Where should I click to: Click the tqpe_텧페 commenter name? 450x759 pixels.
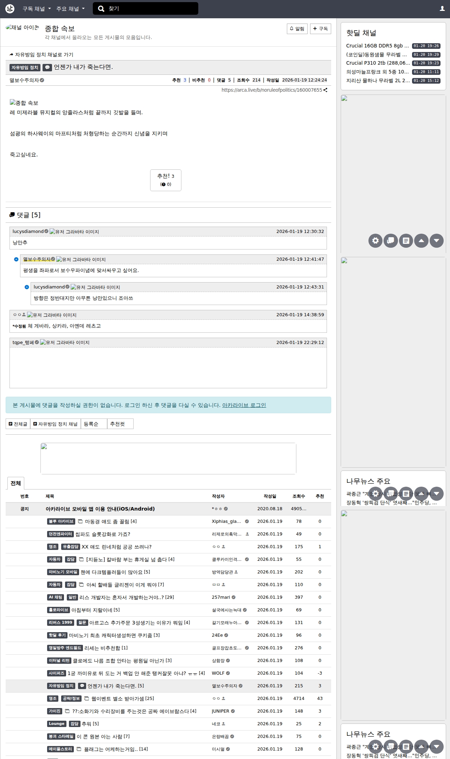tap(23, 343)
